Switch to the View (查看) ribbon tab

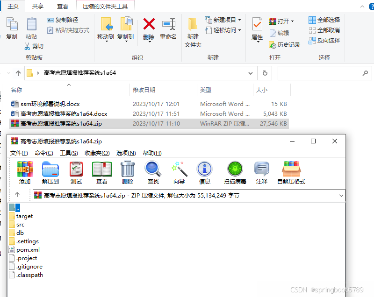[63, 7]
